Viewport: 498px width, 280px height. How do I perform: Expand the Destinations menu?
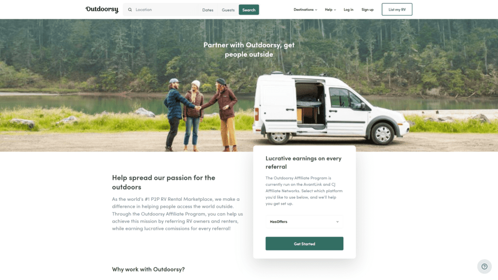coord(305,10)
